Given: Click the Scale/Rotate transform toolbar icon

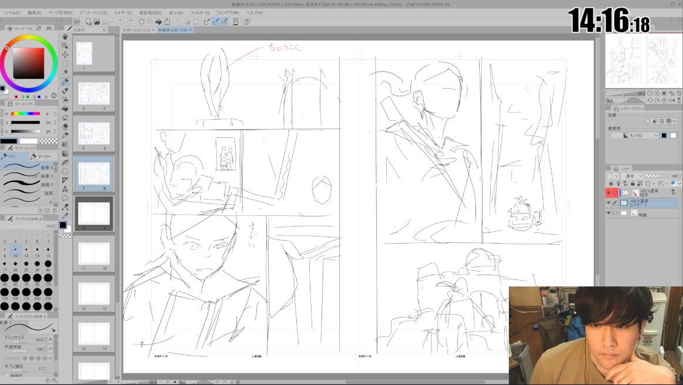Looking at the screenshot, I should [x=167, y=21].
